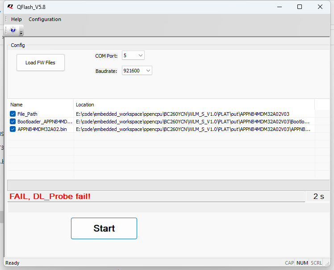Click the Load FW Files button

[x=41, y=63]
